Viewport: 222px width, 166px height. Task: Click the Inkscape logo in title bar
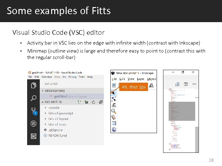[x=113, y=73]
